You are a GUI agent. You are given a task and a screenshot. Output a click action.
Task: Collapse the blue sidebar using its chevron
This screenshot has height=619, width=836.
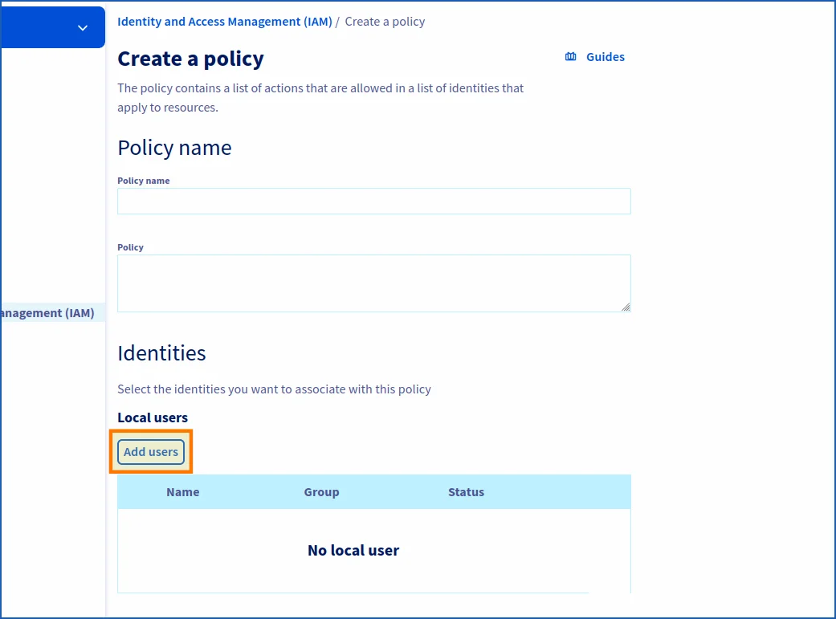82,26
